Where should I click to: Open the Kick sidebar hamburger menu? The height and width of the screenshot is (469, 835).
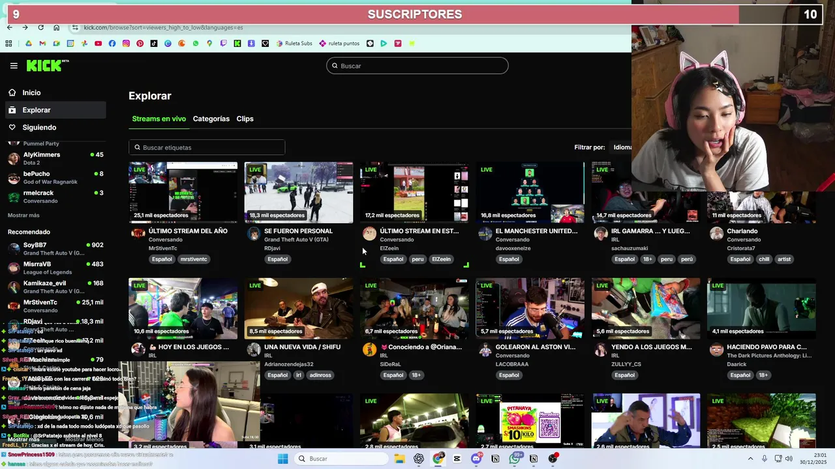(x=14, y=66)
